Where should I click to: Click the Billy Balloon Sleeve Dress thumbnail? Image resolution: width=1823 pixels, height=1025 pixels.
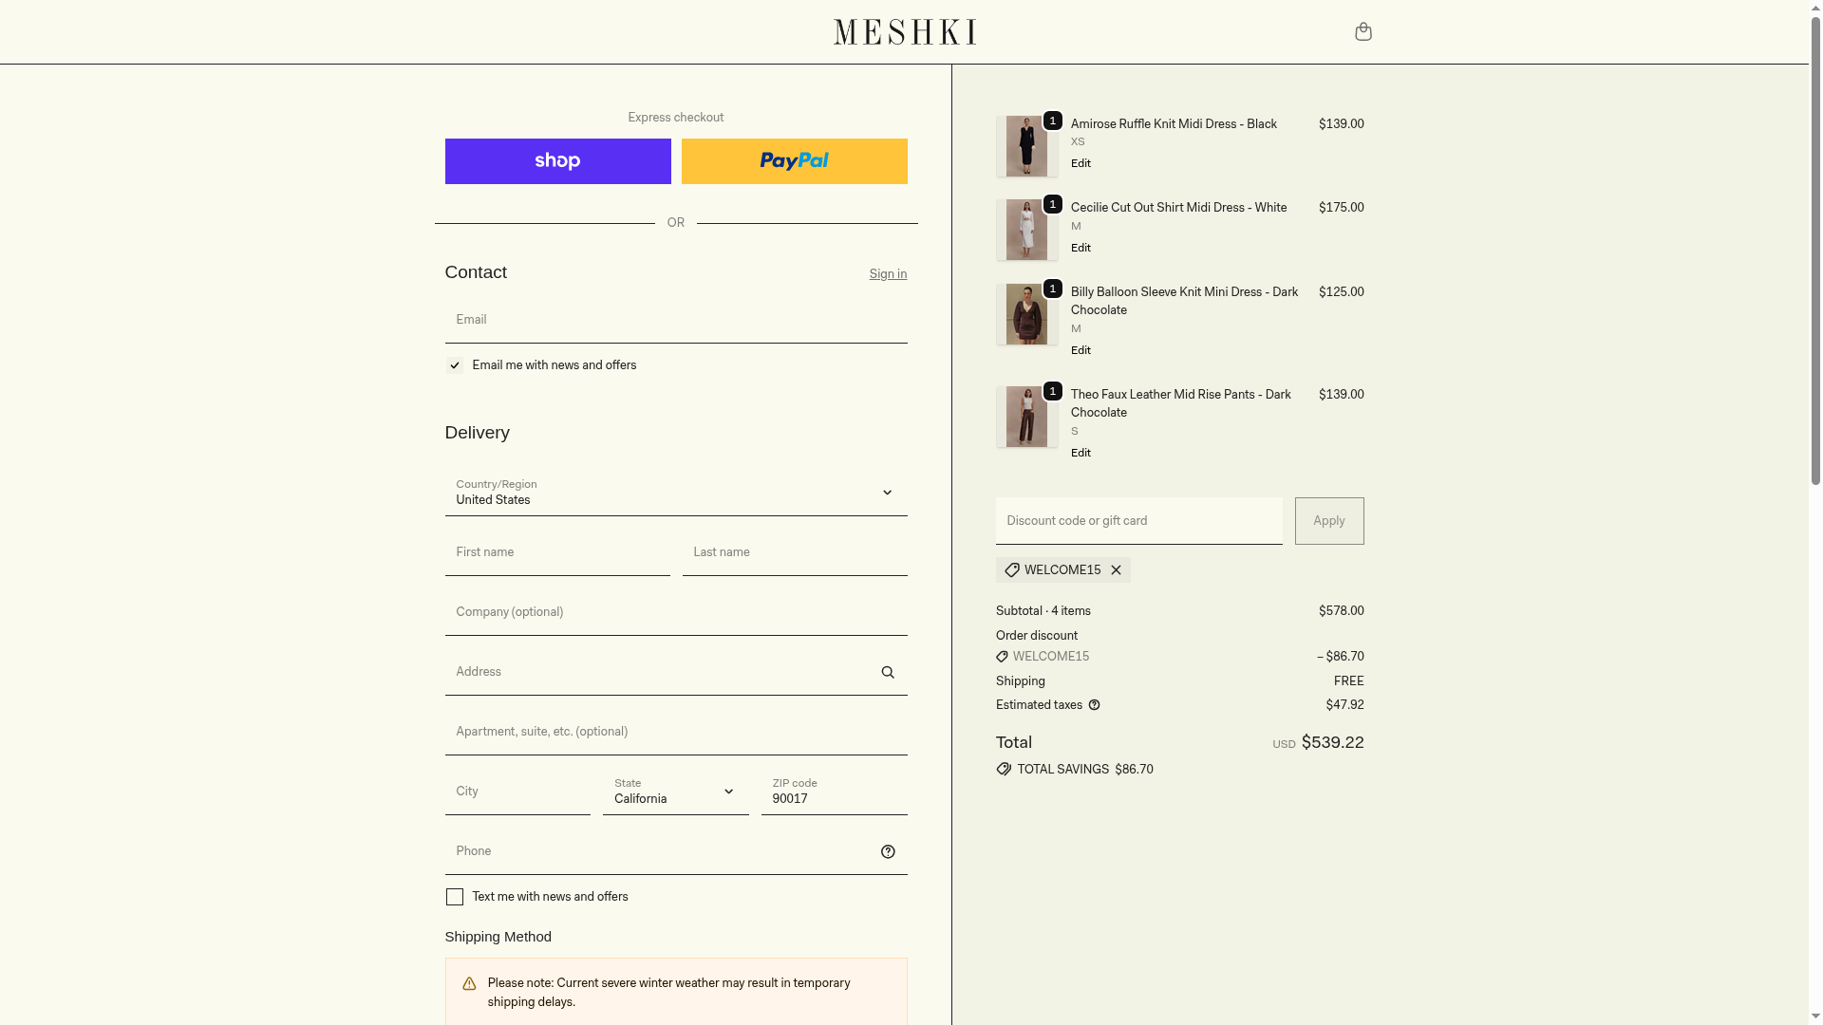(x=1026, y=314)
